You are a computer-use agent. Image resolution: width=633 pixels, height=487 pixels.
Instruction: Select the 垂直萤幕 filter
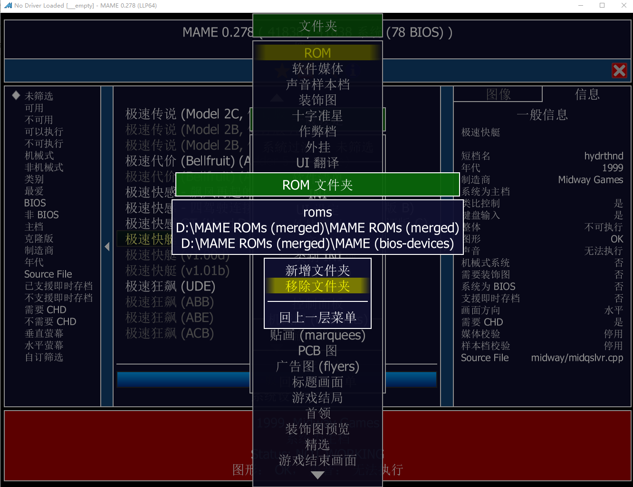[x=44, y=333]
